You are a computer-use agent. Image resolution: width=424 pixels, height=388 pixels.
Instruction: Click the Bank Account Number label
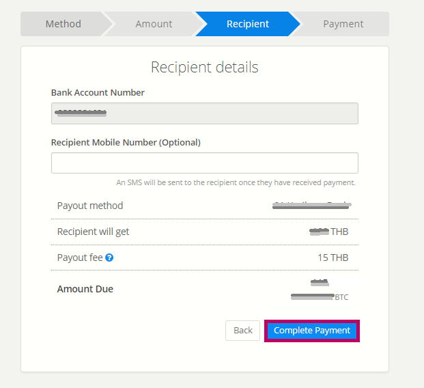(x=98, y=92)
